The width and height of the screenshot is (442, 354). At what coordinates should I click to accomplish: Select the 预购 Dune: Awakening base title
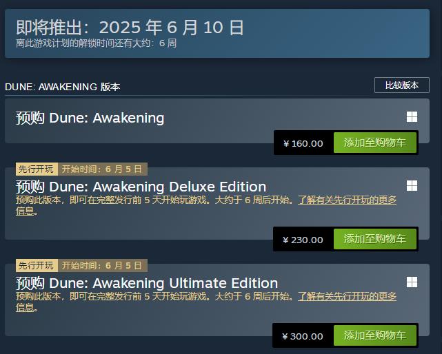pos(90,118)
